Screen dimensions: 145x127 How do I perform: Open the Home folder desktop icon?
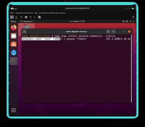pyautogui.click(x=27, y=27)
